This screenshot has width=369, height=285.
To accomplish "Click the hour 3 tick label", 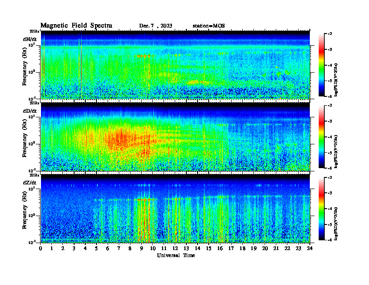I will tap(74, 249).
